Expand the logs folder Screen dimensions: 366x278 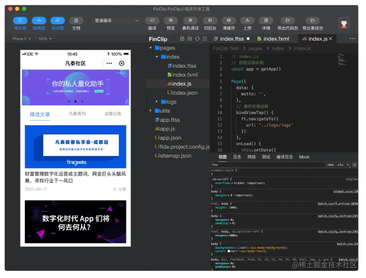pos(157,102)
